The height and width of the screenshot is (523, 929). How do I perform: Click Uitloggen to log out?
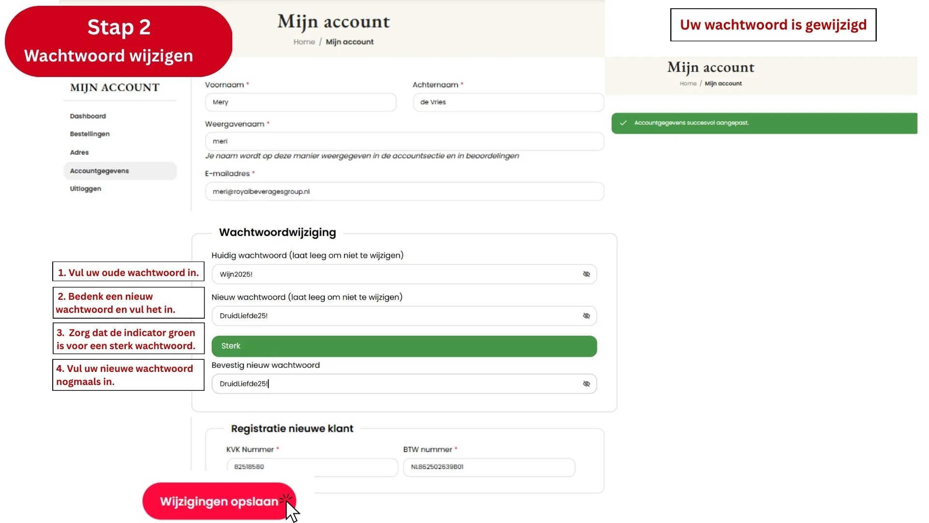click(x=85, y=189)
